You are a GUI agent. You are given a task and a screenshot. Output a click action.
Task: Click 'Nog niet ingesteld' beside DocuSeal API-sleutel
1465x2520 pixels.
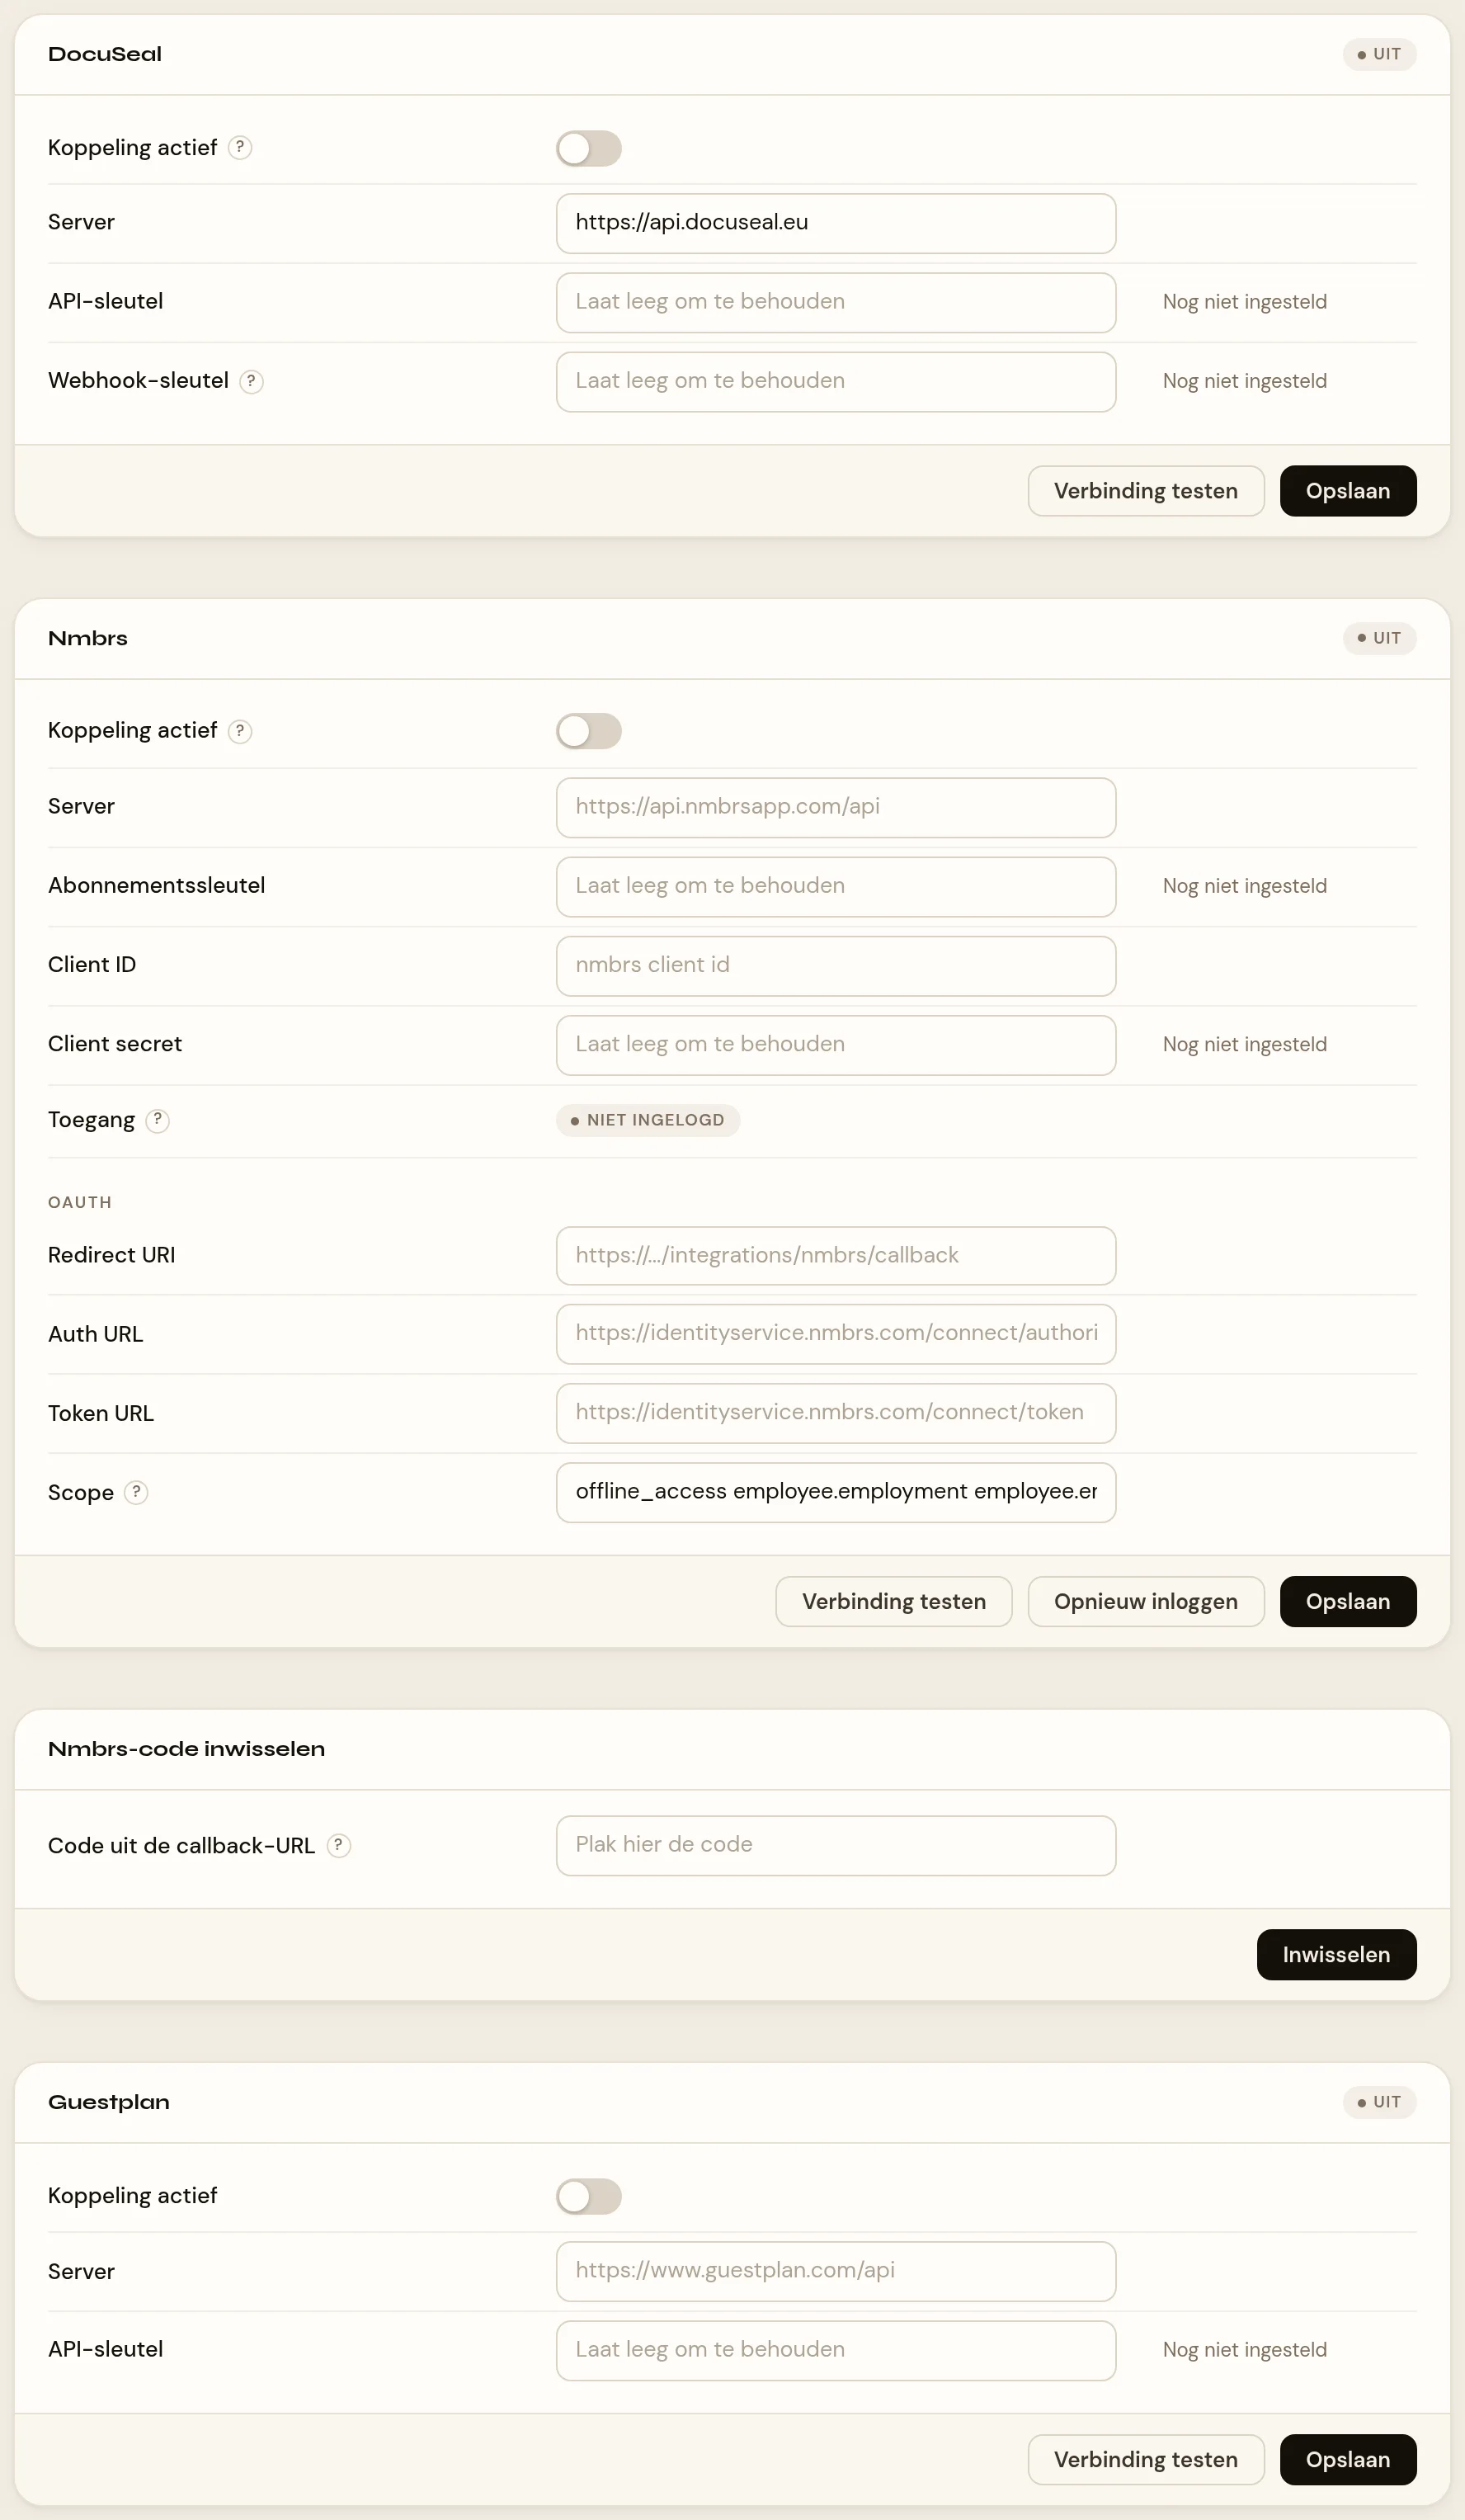(x=1245, y=302)
